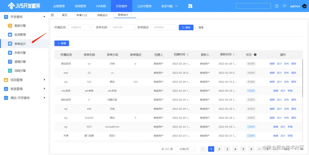Click the JVS开发框架 logo

(24, 6)
